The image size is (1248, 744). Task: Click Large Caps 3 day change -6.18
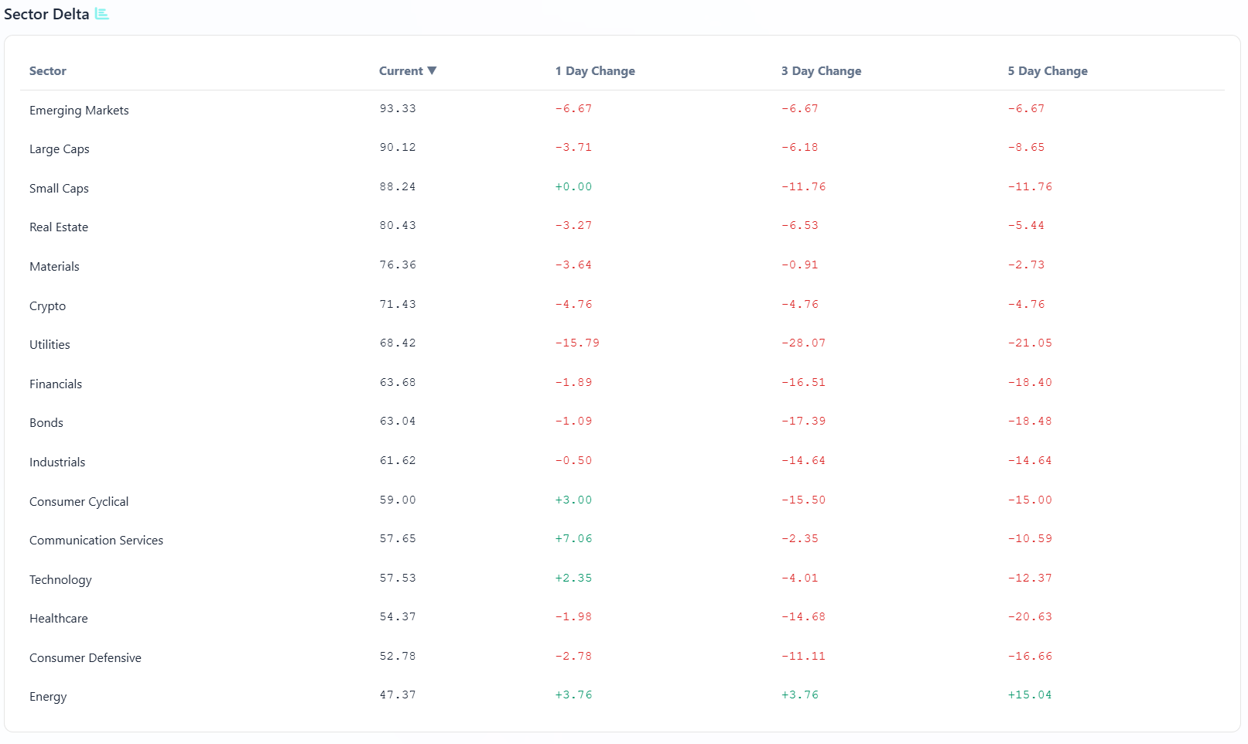pyautogui.click(x=799, y=147)
